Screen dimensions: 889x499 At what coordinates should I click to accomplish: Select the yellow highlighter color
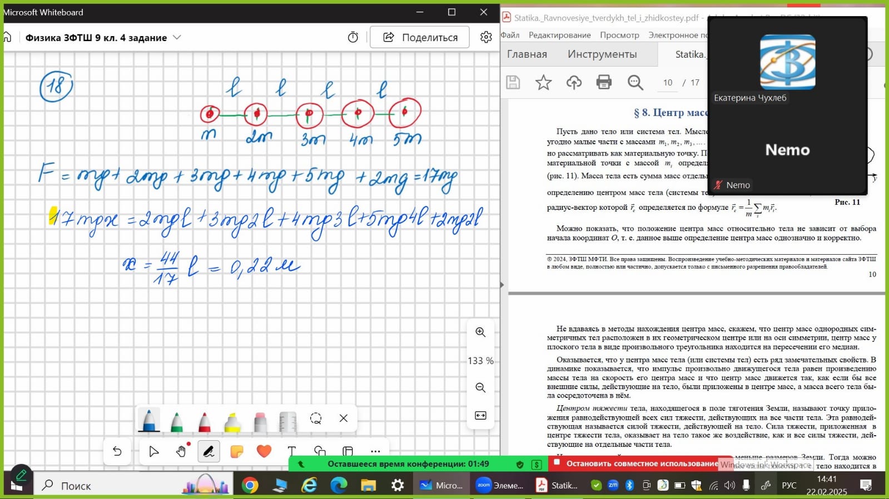coord(232,421)
